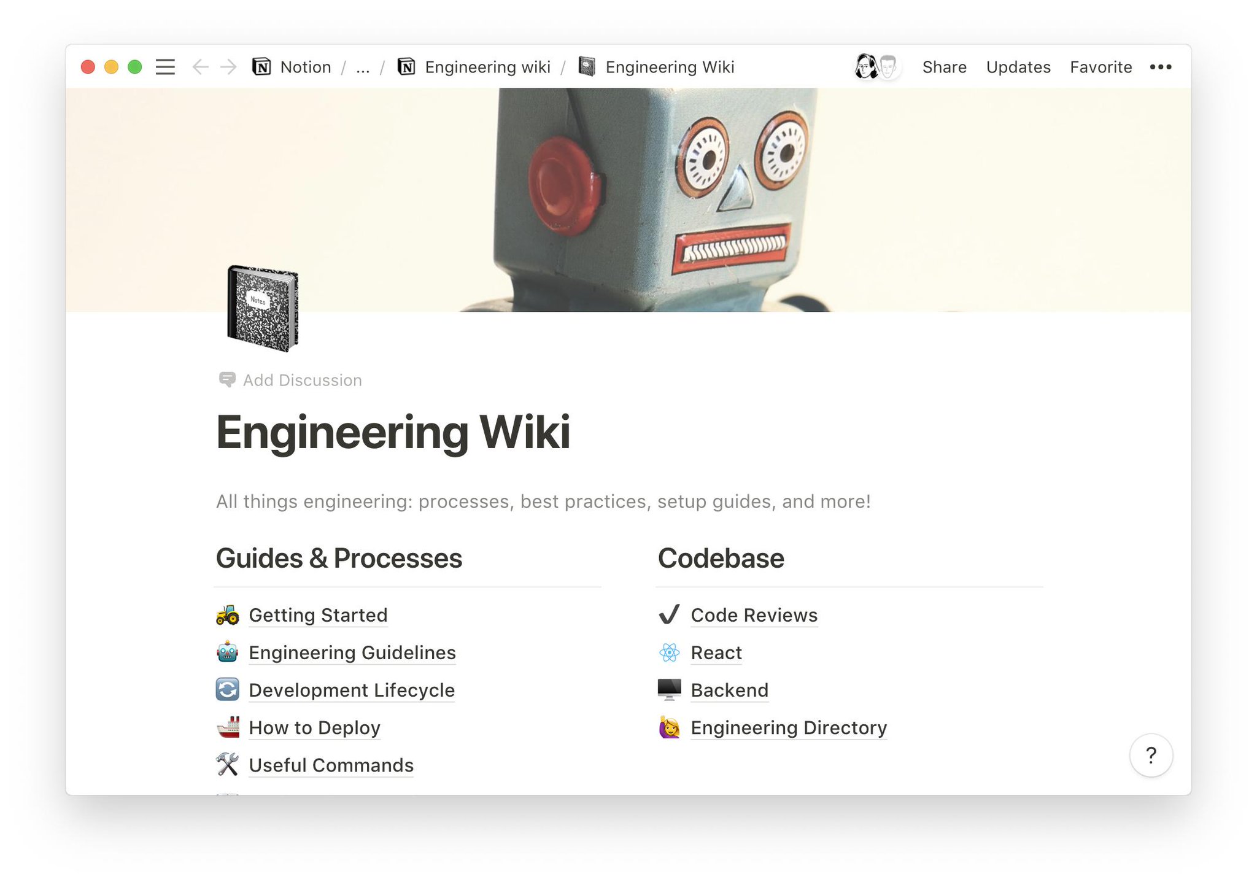Open the Engineering wiki breadcrumb
This screenshot has width=1257, height=882.
(x=487, y=67)
